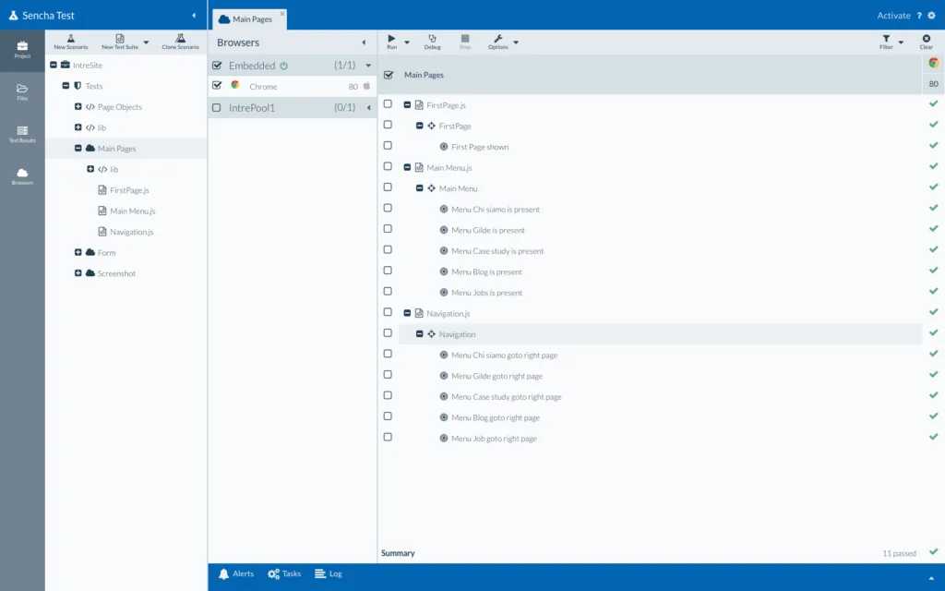945x591 pixels.
Task: Create a New Scenario
Action: click(70, 42)
